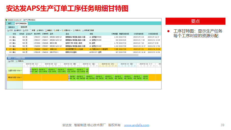Click the 新建 (New) document icon

30,30
